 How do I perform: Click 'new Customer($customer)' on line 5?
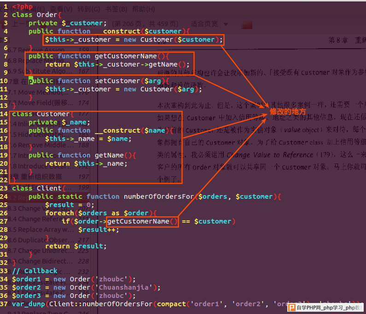172,39
